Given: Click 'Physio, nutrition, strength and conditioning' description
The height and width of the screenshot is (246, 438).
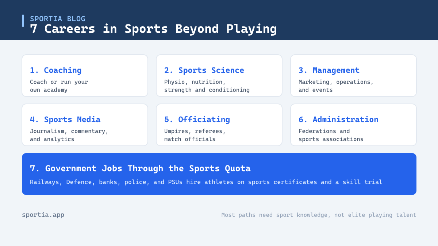Looking at the screenshot, I should pyautogui.click(x=207, y=86).
